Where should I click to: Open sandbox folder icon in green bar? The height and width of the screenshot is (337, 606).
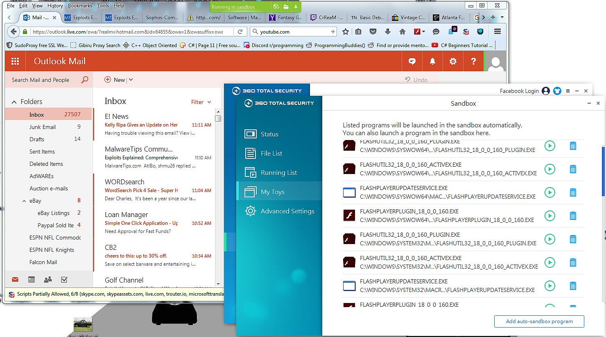point(286,7)
